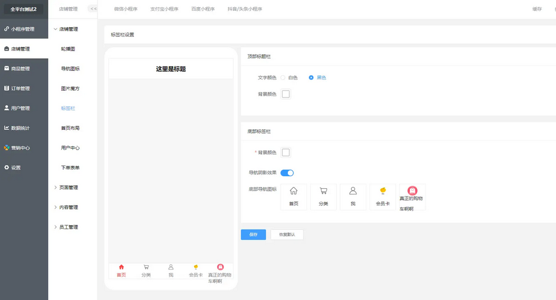556x300 pixels.
Task: Open 营销中心 in the left sidebar
Action: [x=20, y=148]
